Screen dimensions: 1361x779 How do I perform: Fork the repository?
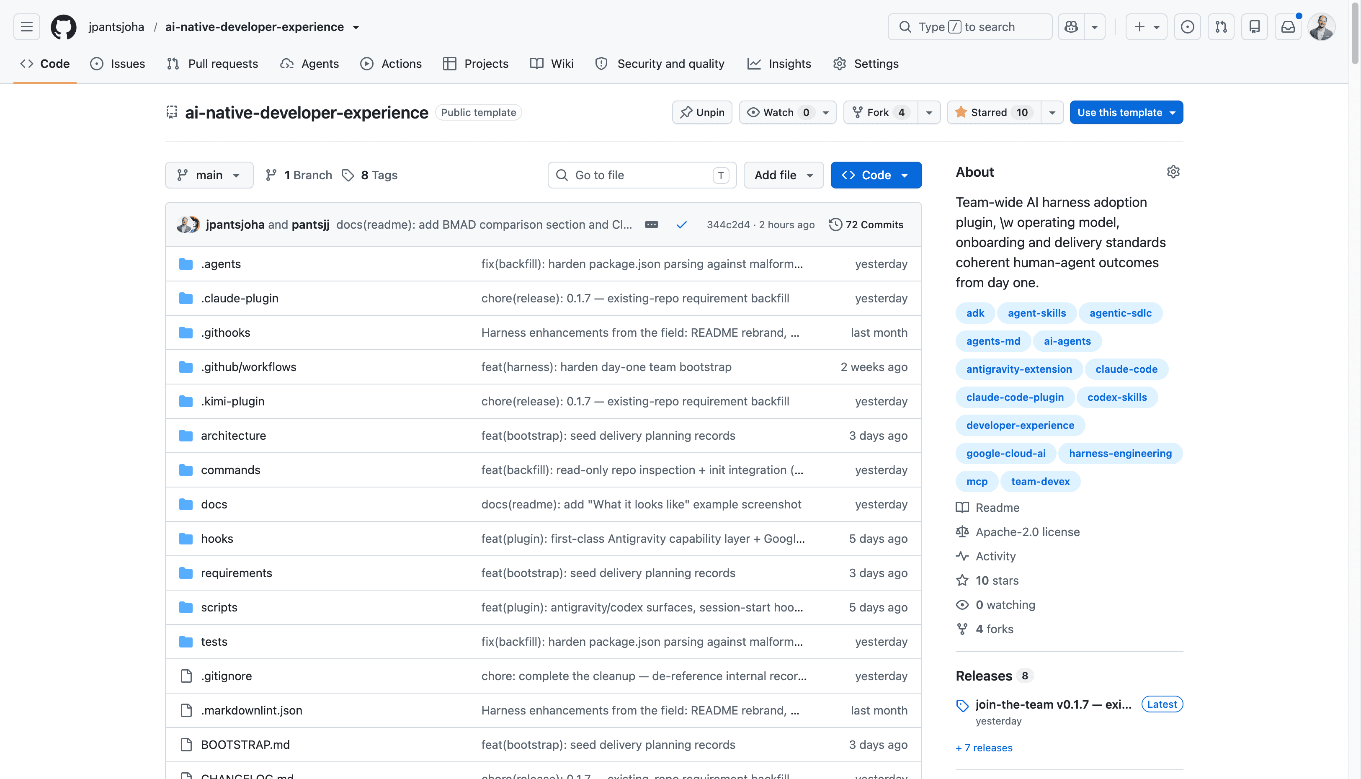[x=881, y=112]
